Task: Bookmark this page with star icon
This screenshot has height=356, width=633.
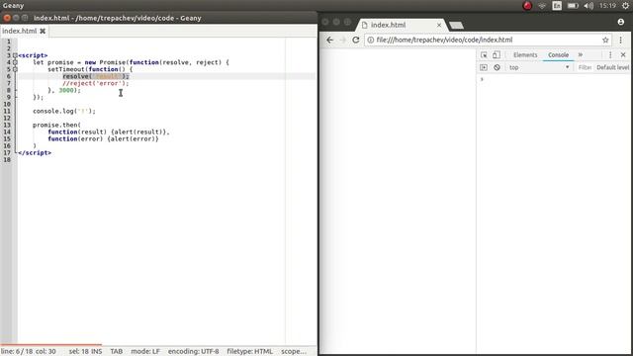Action: tap(605, 40)
